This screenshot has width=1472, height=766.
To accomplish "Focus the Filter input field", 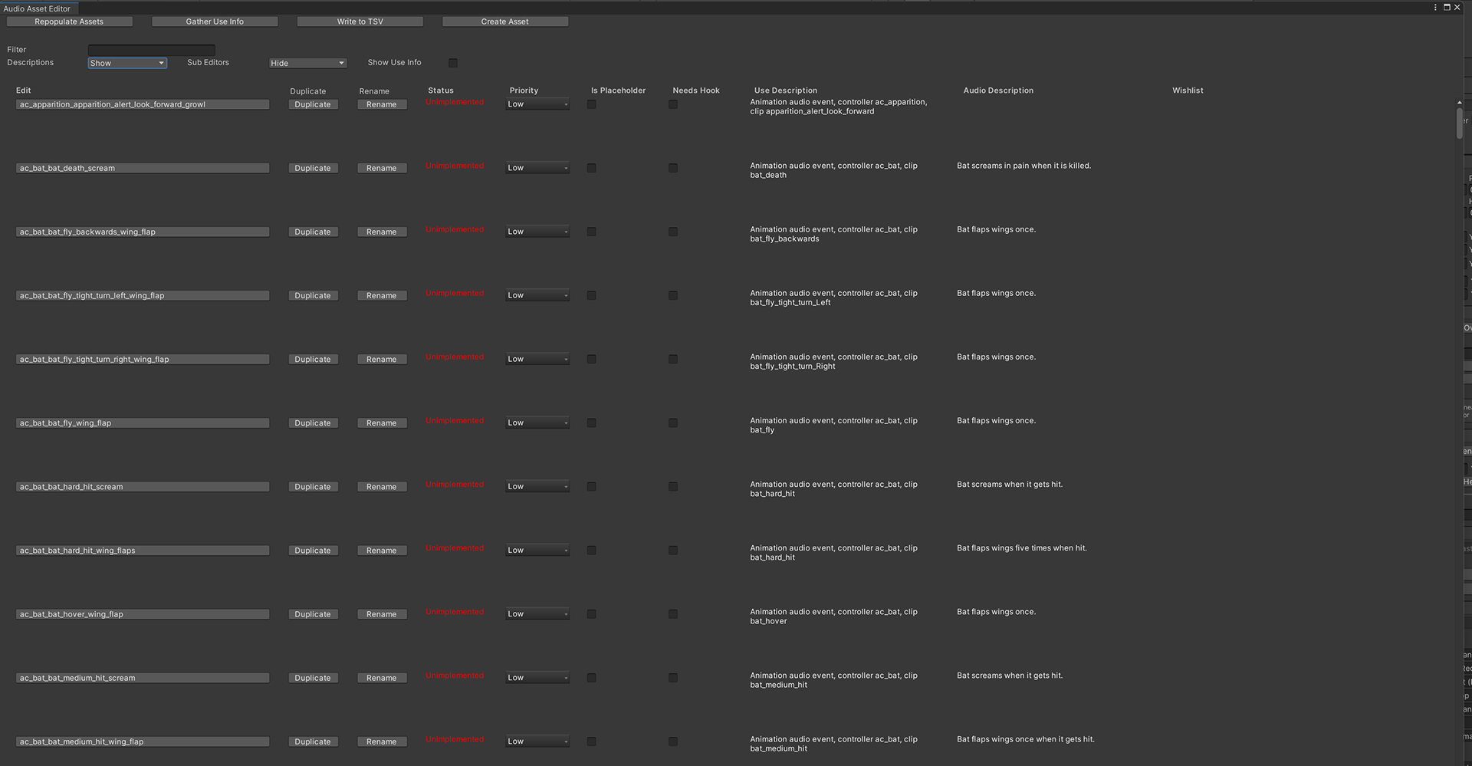I will pos(152,50).
